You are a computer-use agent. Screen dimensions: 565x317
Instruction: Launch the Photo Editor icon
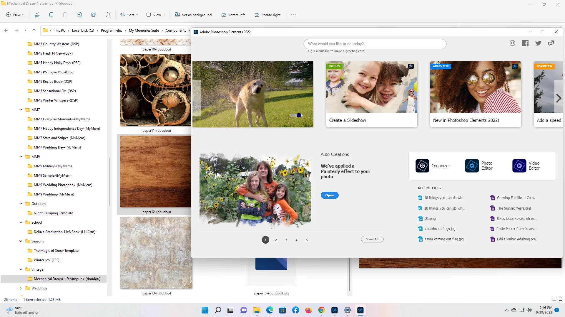click(472, 166)
